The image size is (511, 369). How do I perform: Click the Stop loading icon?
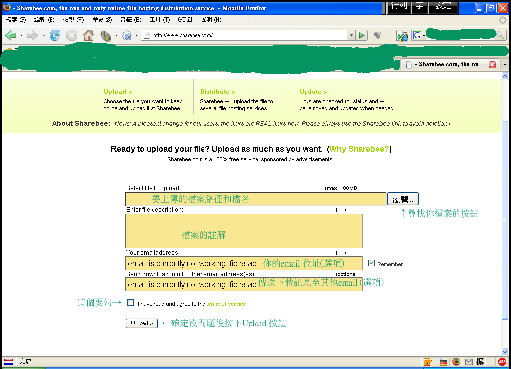(x=72, y=35)
